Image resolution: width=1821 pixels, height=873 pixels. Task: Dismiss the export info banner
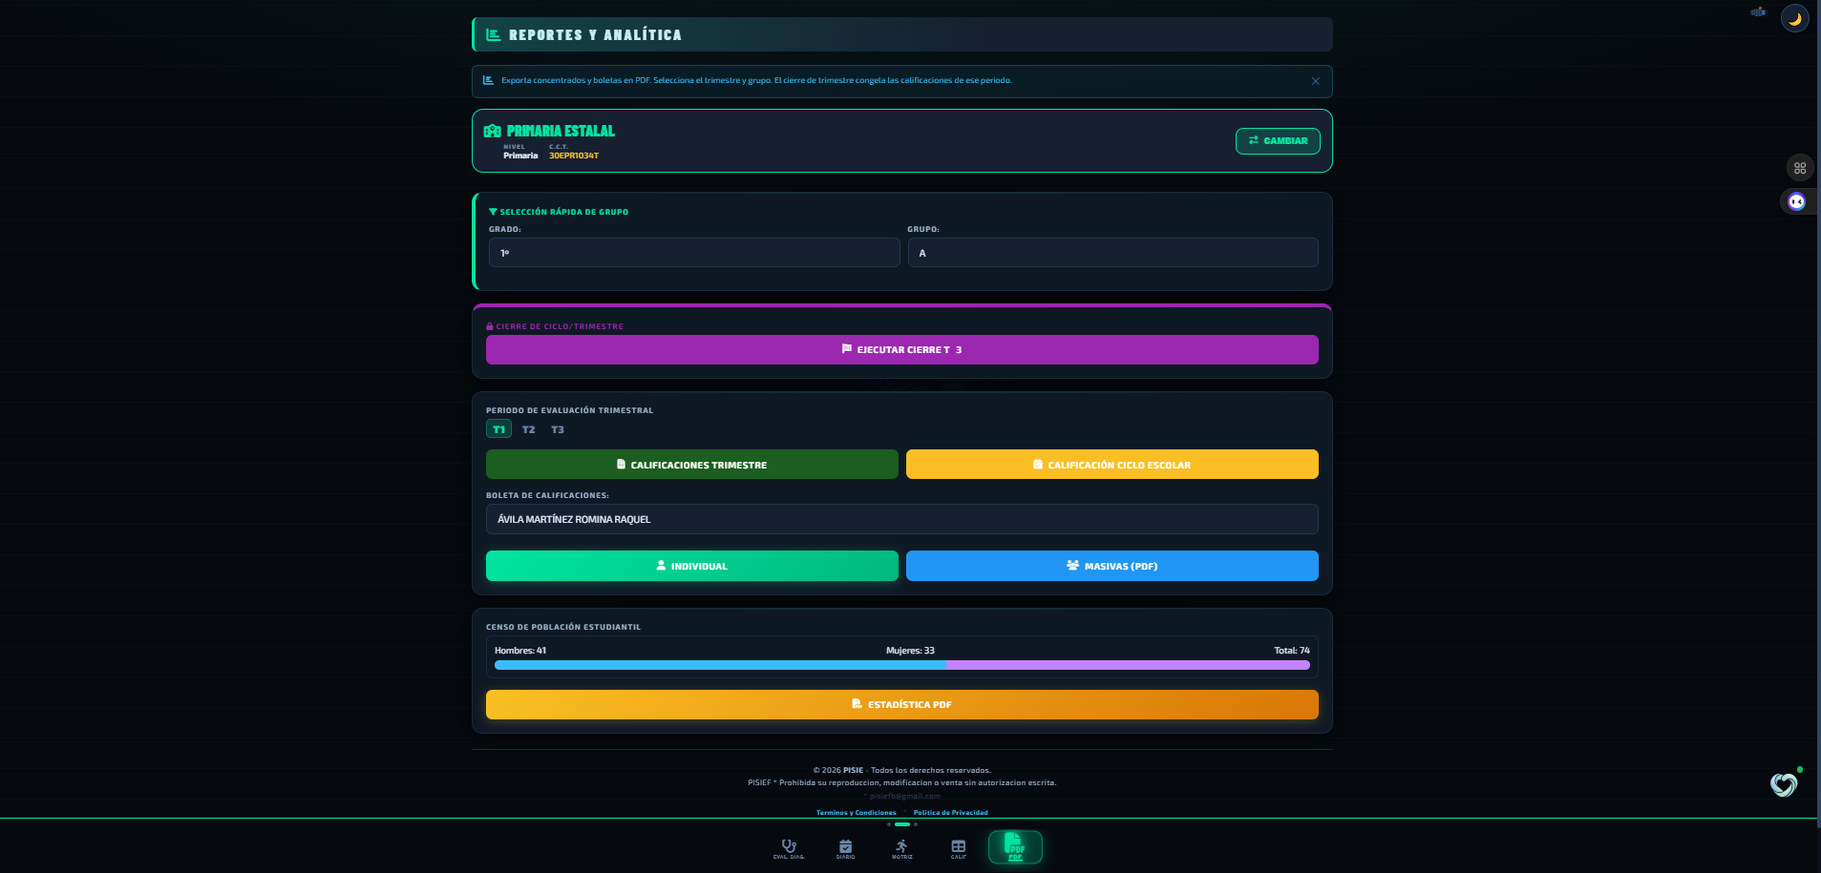coord(1316,81)
